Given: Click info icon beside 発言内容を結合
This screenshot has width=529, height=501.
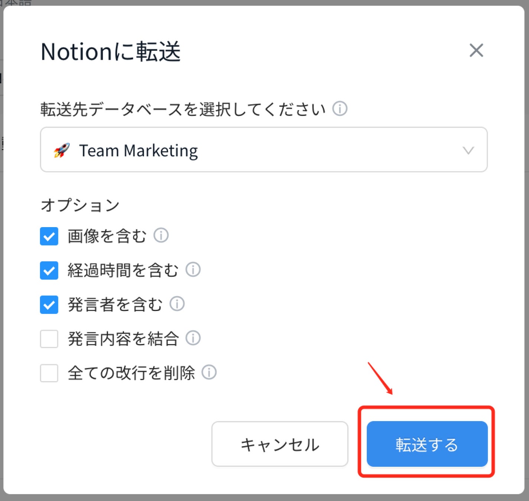Looking at the screenshot, I should point(193,338).
